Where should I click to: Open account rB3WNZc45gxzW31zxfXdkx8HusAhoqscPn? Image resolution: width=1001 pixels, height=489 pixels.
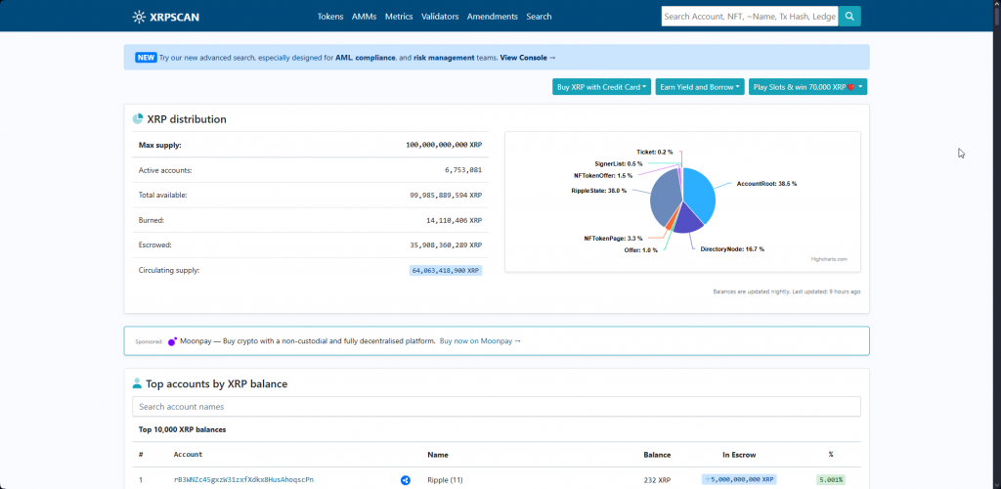[243, 480]
